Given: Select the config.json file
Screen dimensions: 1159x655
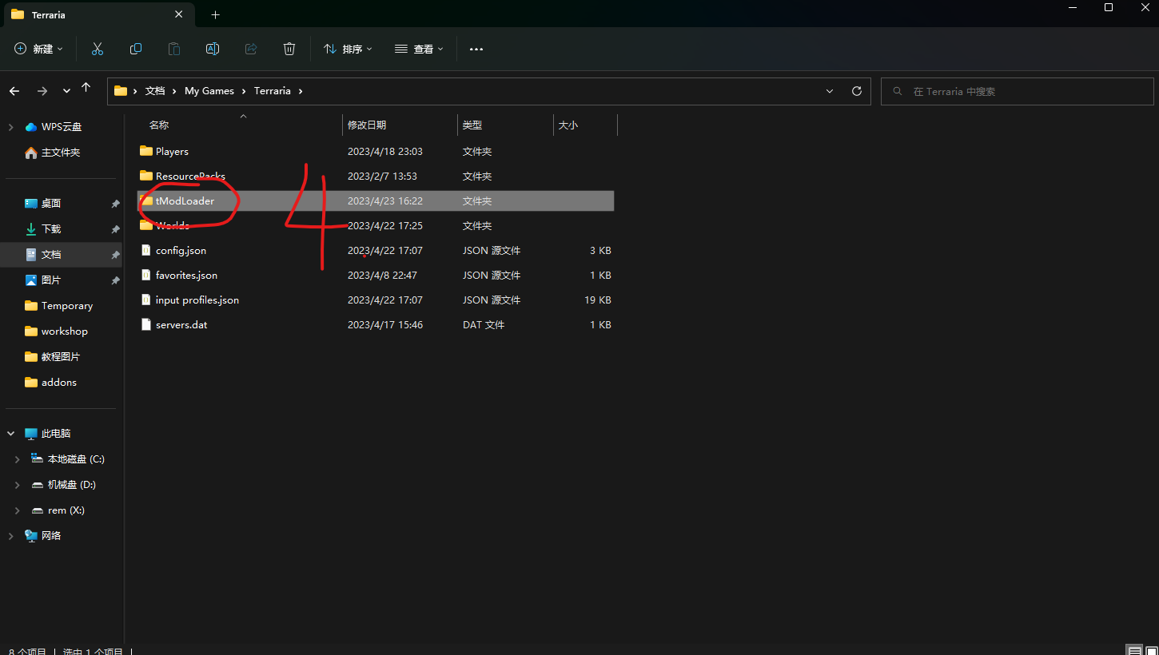Looking at the screenshot, I should (375, 250).
